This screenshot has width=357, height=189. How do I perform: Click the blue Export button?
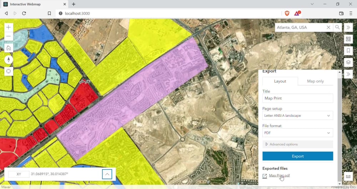pos(298,156)
